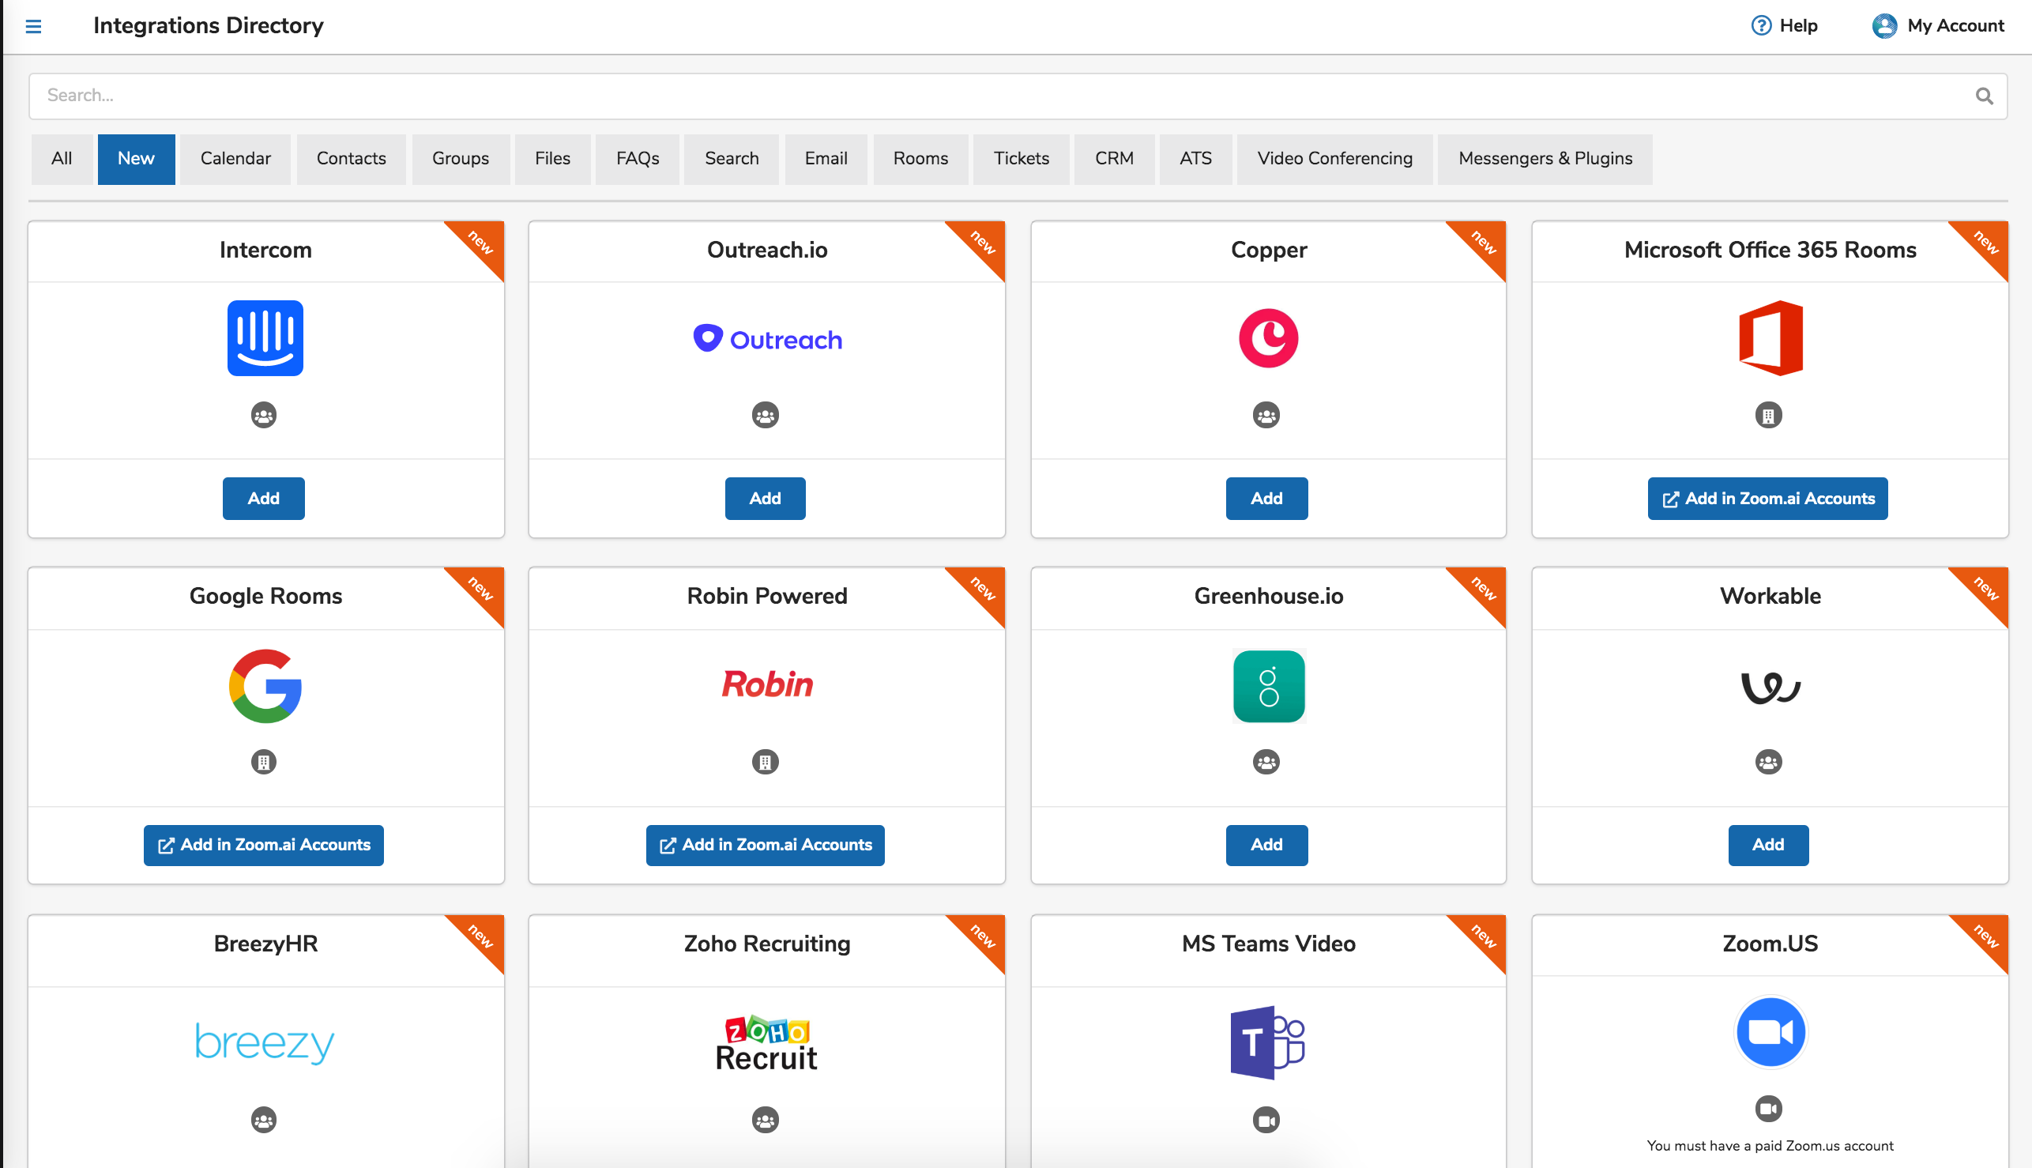Viewport: 2032px width, 1168px height.
Task: Add the Greenhouse.io integration
Action: (x=1266, y=845)
